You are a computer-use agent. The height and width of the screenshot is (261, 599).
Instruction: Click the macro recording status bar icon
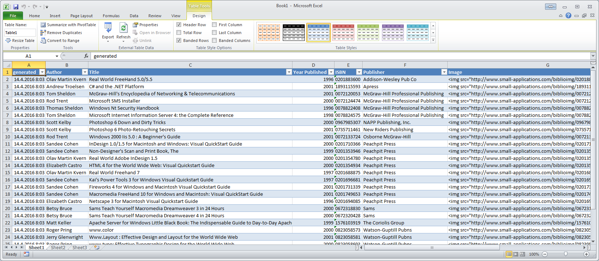point(26,254)
